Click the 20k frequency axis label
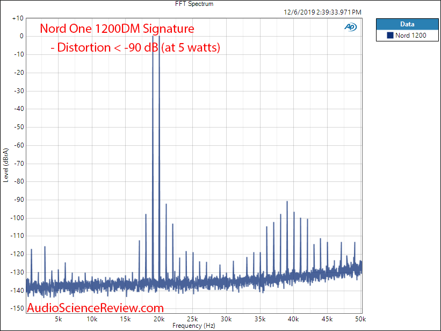The height and width of the screenshot is (331, 441). pyautogui.click(x=159, y=319)
